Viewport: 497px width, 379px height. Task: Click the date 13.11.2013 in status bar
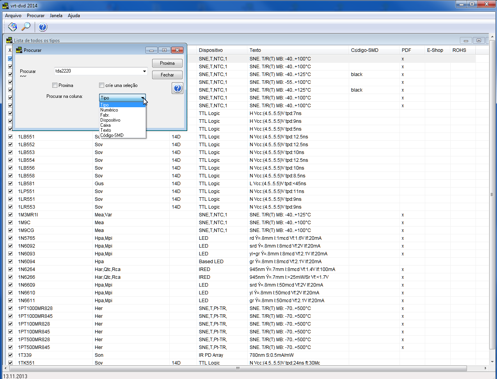(x=15, y=376)
